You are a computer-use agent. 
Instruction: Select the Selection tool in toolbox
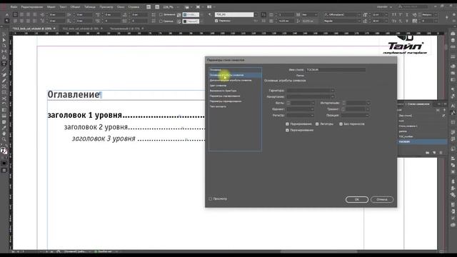coord(4,34)
